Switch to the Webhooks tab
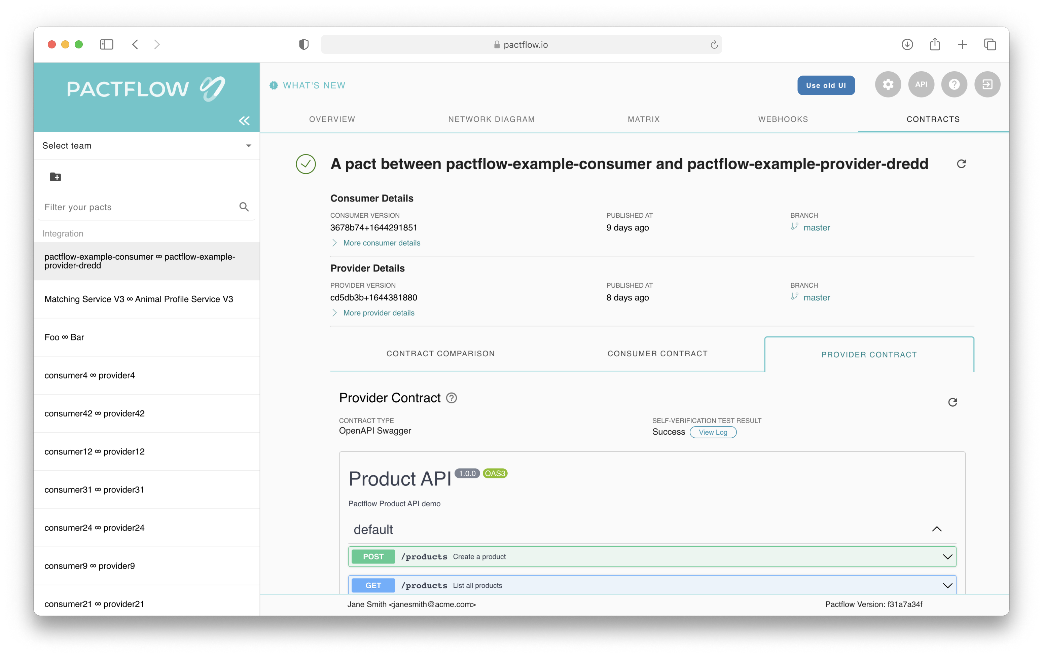Image resolution: width=1043 pixels, height=656 pixels. pos(782,119)
